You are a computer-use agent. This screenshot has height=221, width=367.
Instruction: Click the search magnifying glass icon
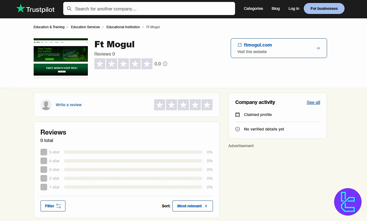click(69, 8)
